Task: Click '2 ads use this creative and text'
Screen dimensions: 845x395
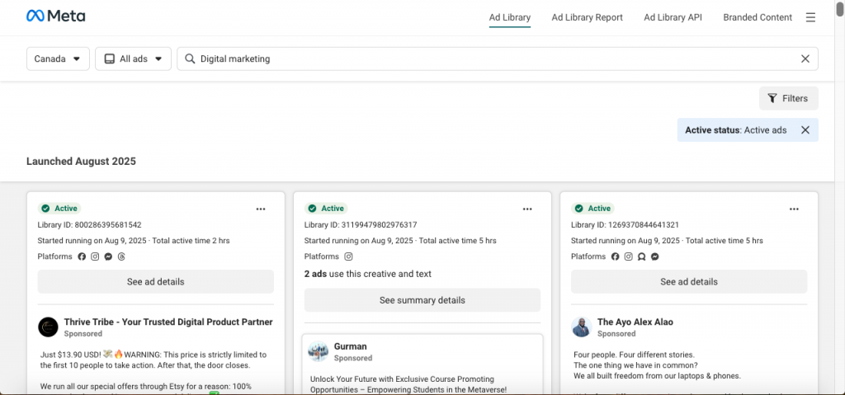Action: (367, 274)
